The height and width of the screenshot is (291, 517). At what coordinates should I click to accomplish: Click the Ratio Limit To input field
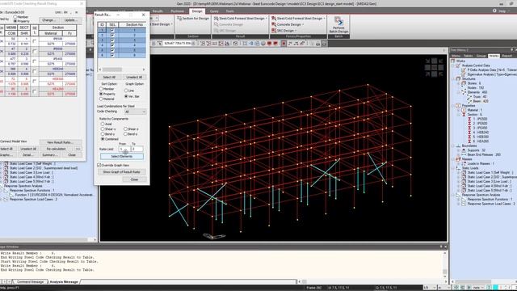pos(137,149)
